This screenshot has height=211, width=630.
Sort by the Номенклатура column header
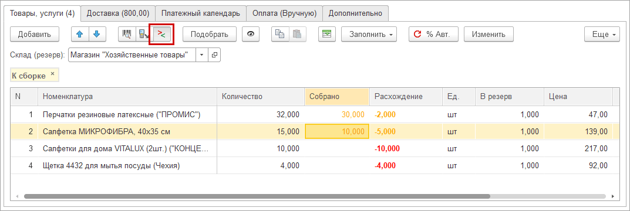click(128, 97)
